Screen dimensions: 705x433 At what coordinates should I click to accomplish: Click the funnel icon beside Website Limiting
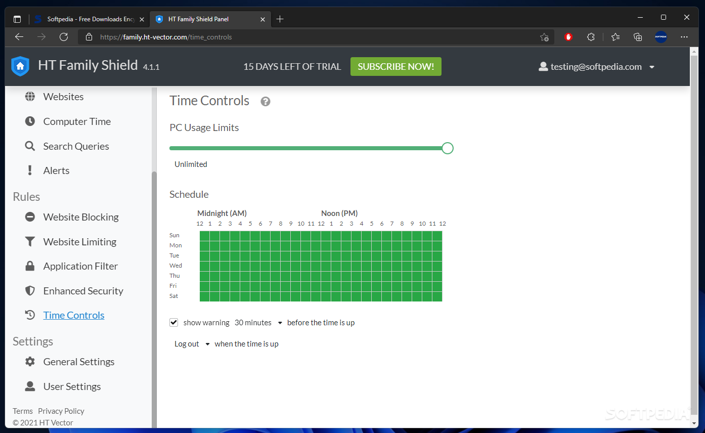(30, 242)
